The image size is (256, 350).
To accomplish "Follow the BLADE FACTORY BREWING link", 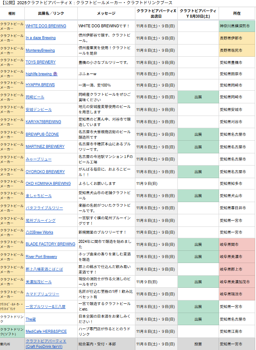I will 50,244.
